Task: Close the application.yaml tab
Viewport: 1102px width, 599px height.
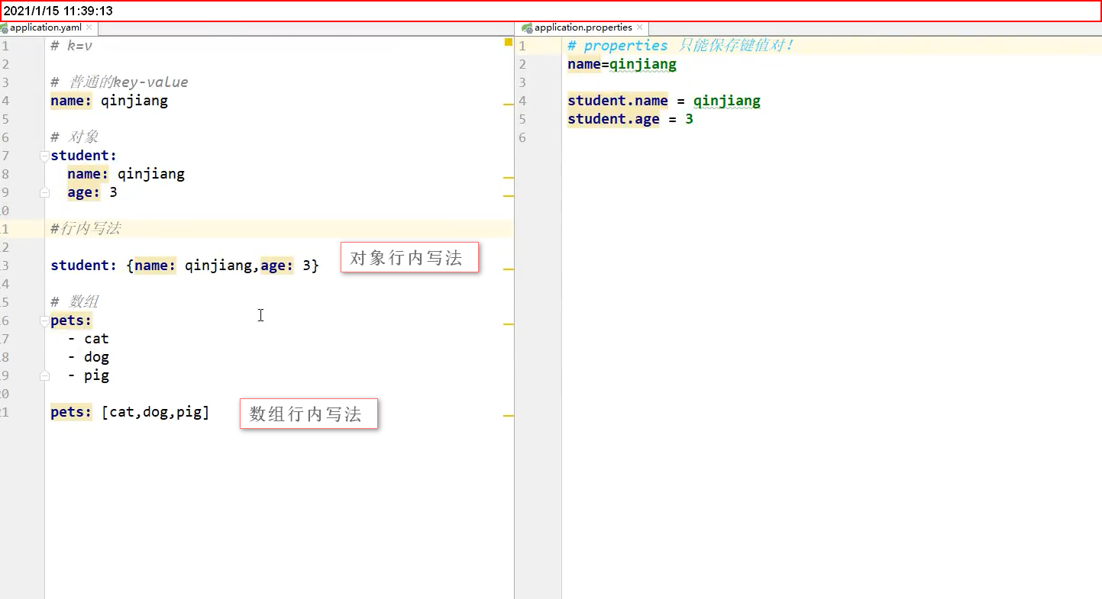Action: coord(90,27)
